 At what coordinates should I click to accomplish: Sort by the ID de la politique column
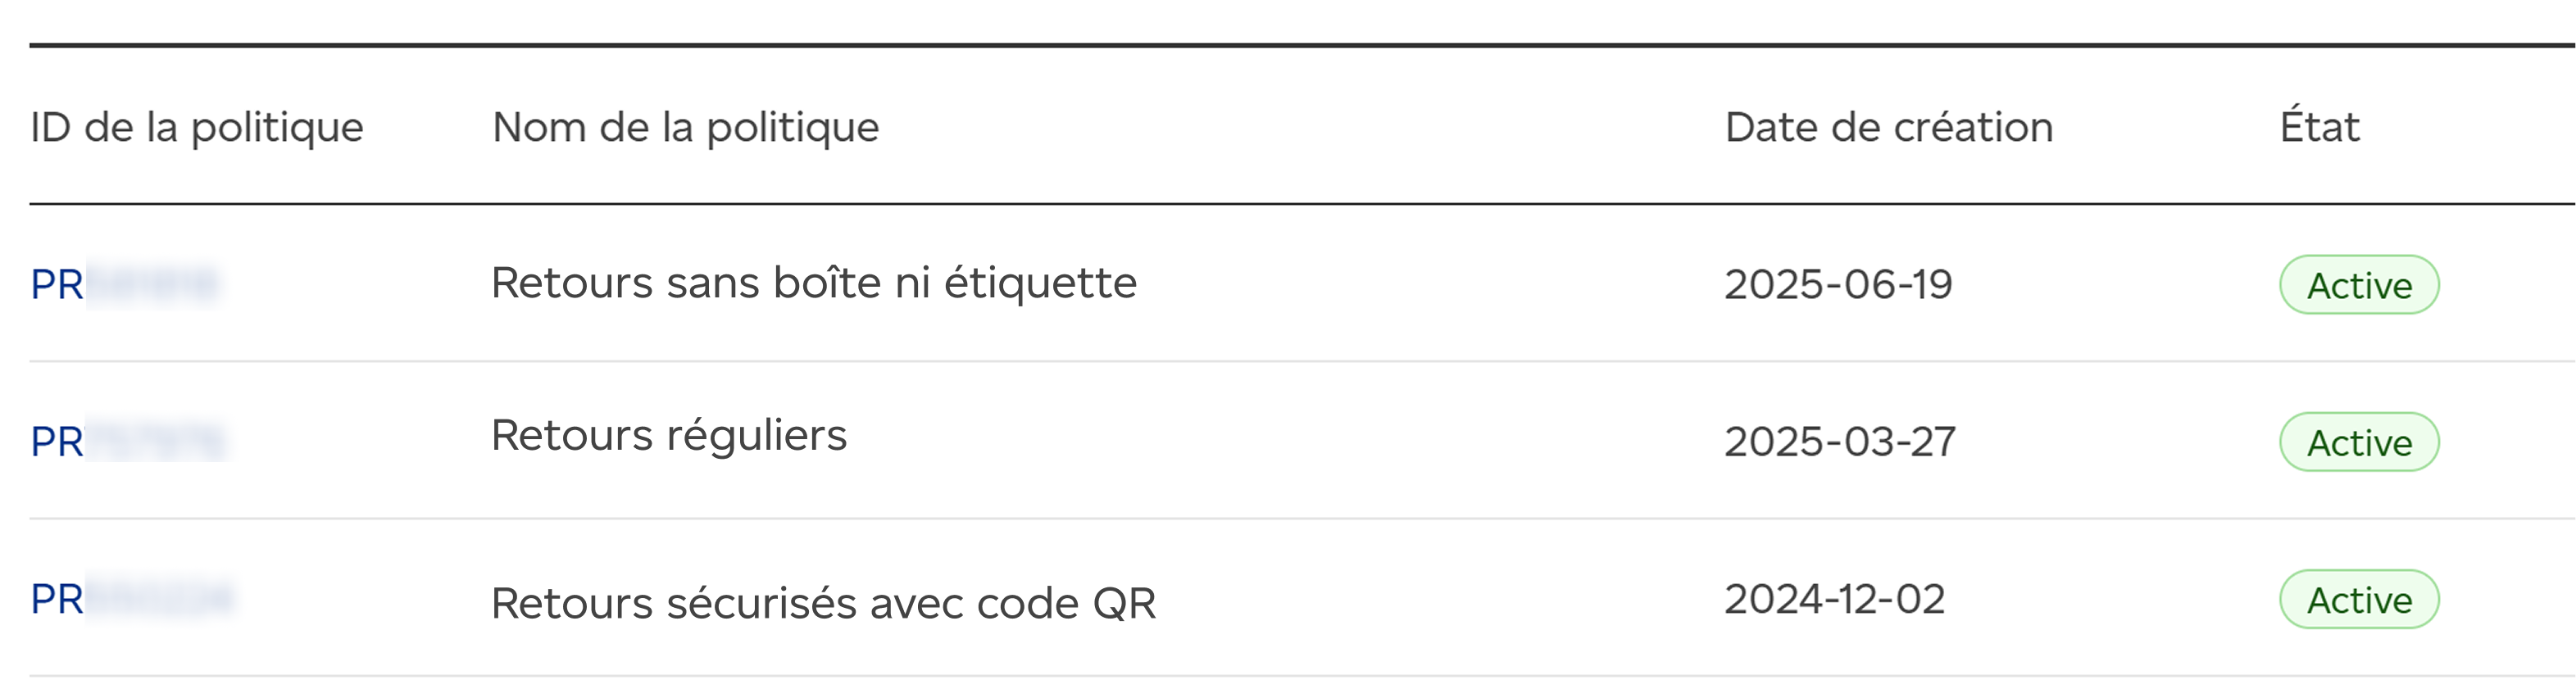197,128
